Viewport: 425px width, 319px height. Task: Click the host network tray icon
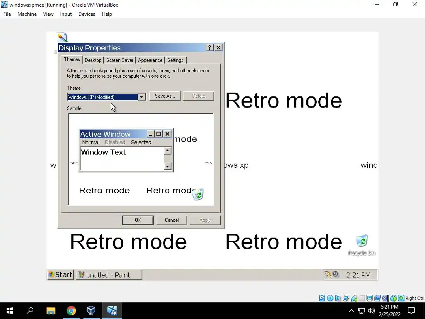361,311
